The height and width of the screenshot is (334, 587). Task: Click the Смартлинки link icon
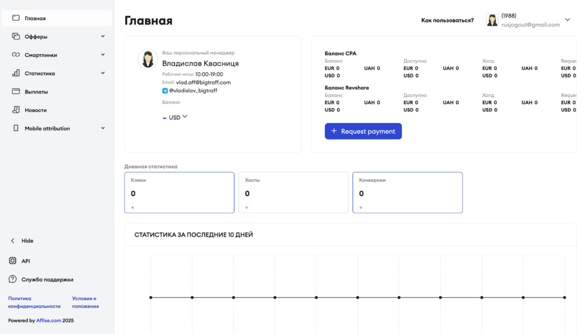pyautogui.click(x=15, y=55)
